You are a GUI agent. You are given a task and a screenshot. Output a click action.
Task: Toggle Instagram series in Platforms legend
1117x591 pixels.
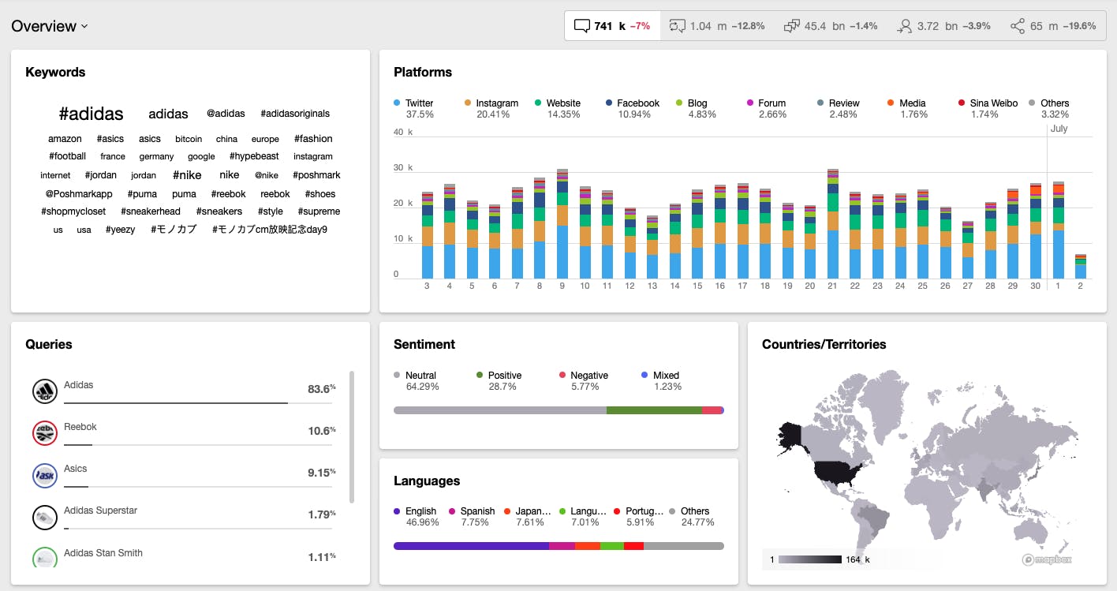click(491, 108)
